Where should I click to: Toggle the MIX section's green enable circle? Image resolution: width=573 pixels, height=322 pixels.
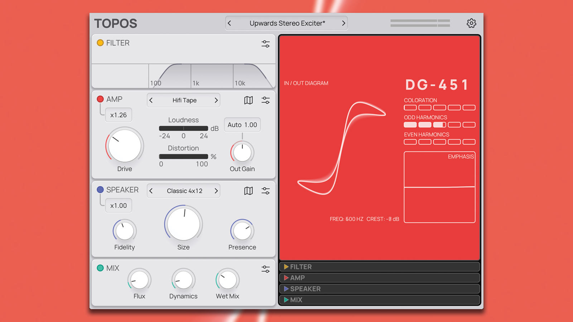click(100, 268)
